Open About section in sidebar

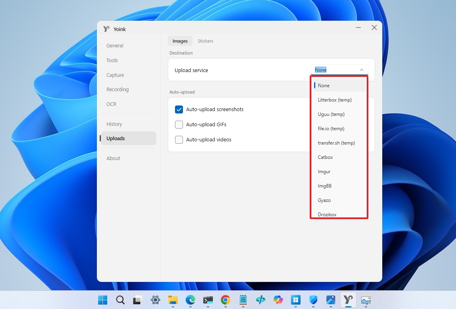(x=128, y=158)
